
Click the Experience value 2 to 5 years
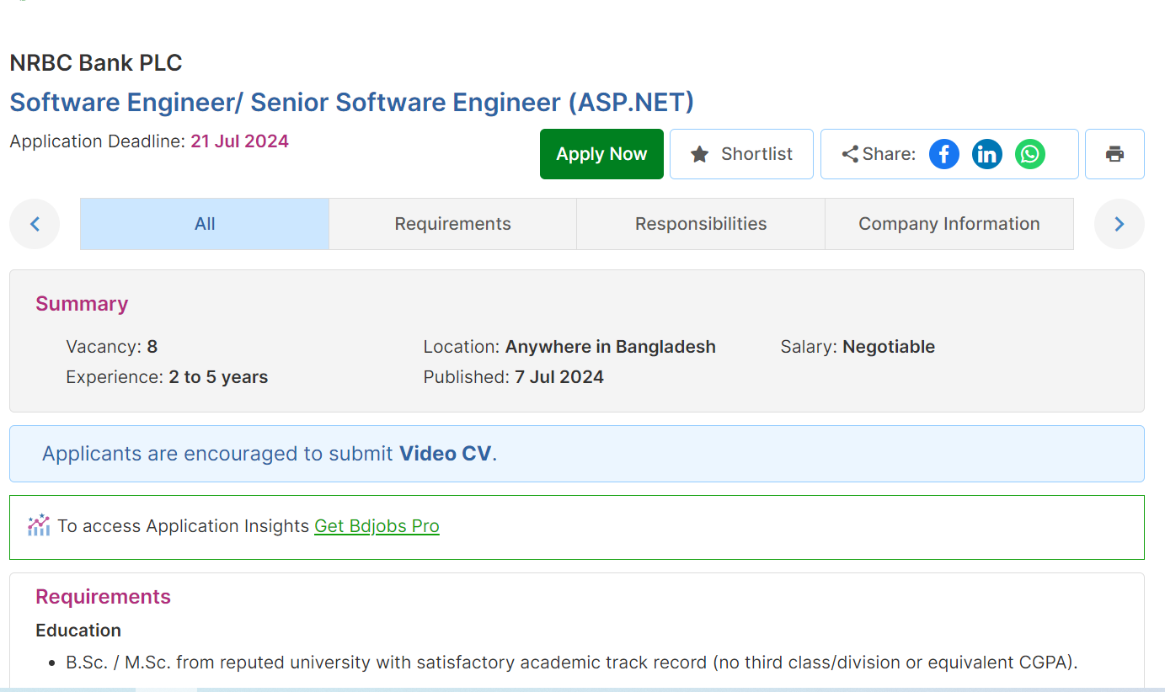click(218, 377)
